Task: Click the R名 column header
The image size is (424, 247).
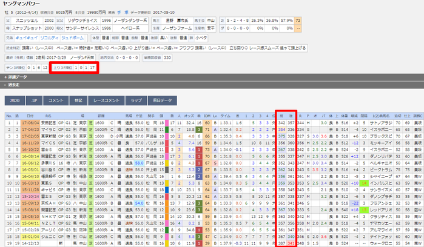Action: (49, 116)
